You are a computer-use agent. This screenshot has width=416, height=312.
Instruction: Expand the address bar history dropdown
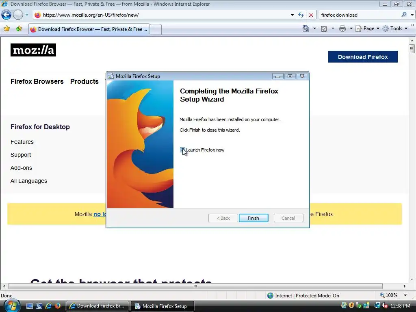click(x=292, y=15)
